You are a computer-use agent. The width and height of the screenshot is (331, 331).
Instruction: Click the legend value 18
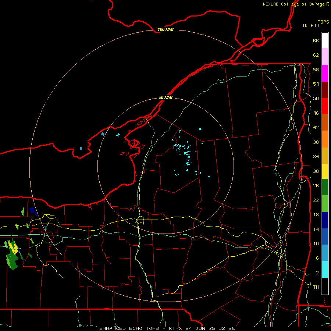click(x=316, y=215)
